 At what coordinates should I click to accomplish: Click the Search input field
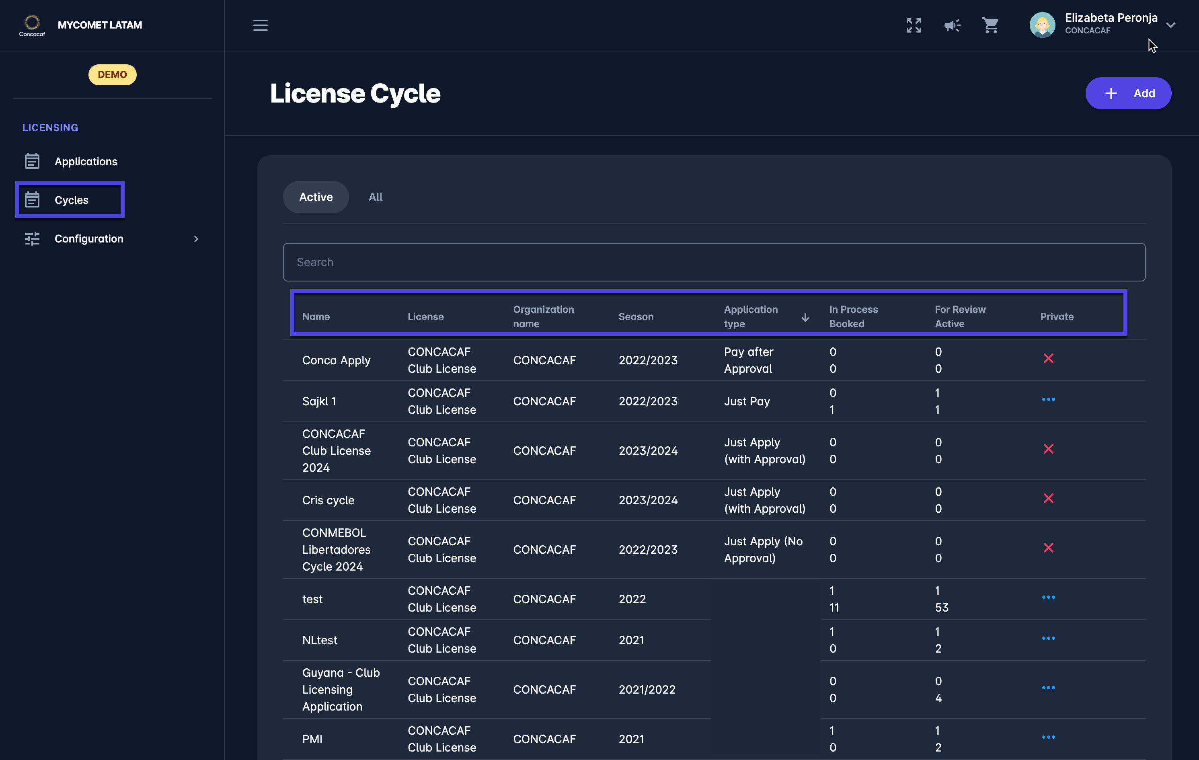click(714, 262)
